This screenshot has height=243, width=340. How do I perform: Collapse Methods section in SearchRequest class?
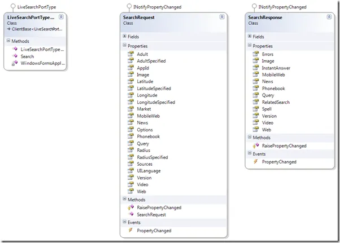[124, 199]
